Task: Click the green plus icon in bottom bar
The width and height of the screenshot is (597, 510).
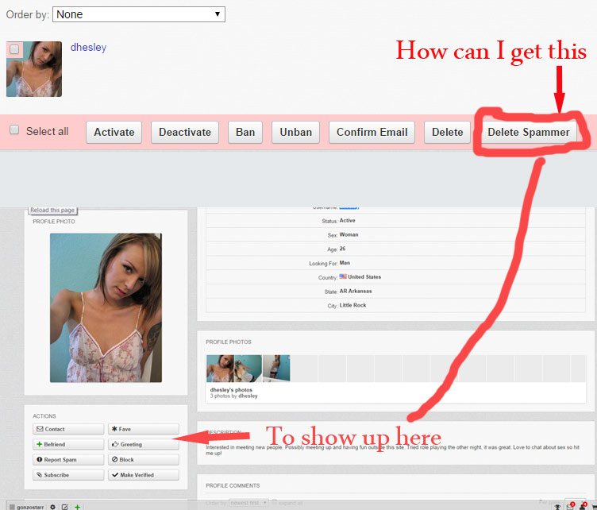Action: [x=77, y=506]
